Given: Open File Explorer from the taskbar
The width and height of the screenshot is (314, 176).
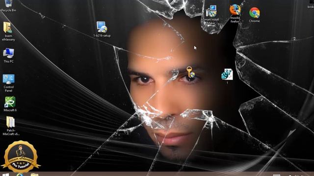Looking at the screenshot, I should point(34,175).
